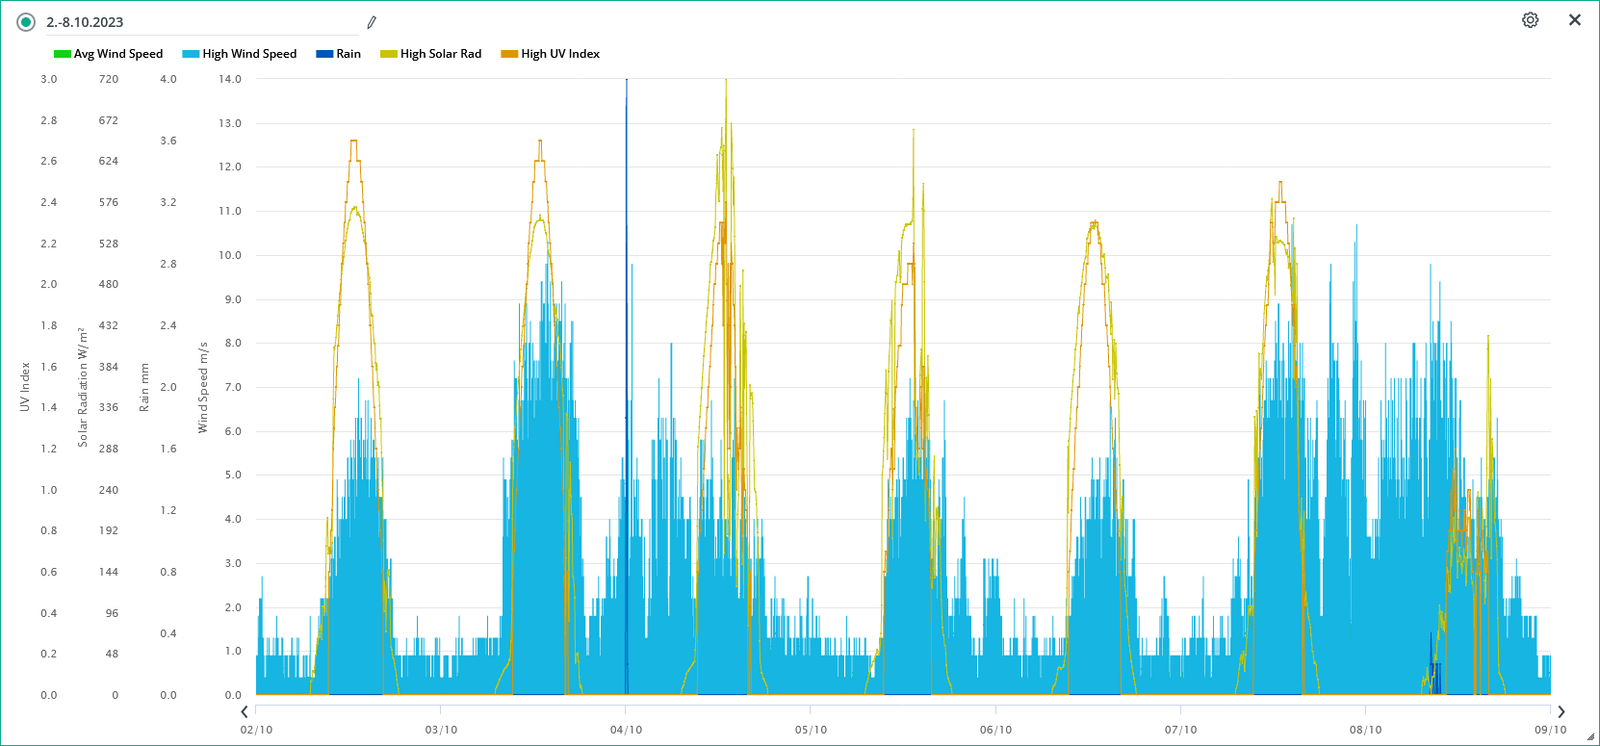
Task: Select the 02/10 starting date label
Action: 256,730
